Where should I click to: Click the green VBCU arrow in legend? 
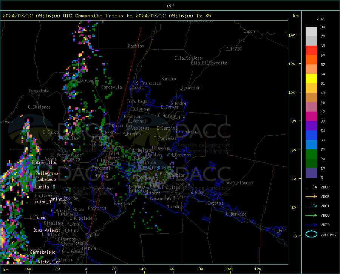311,215
